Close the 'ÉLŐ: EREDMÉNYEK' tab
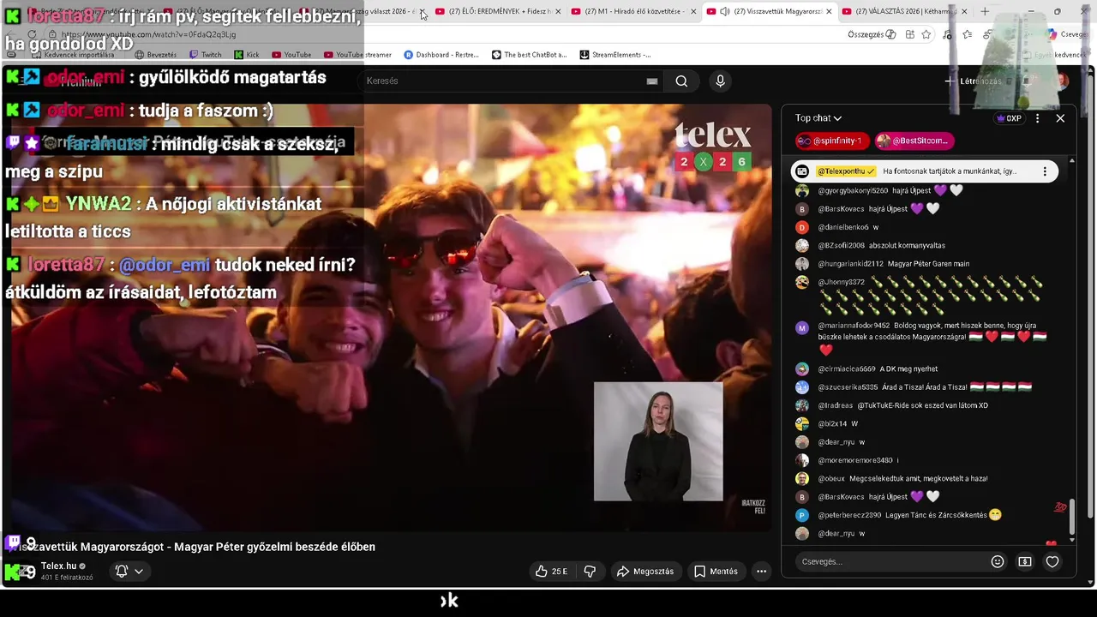 point(558,11)
